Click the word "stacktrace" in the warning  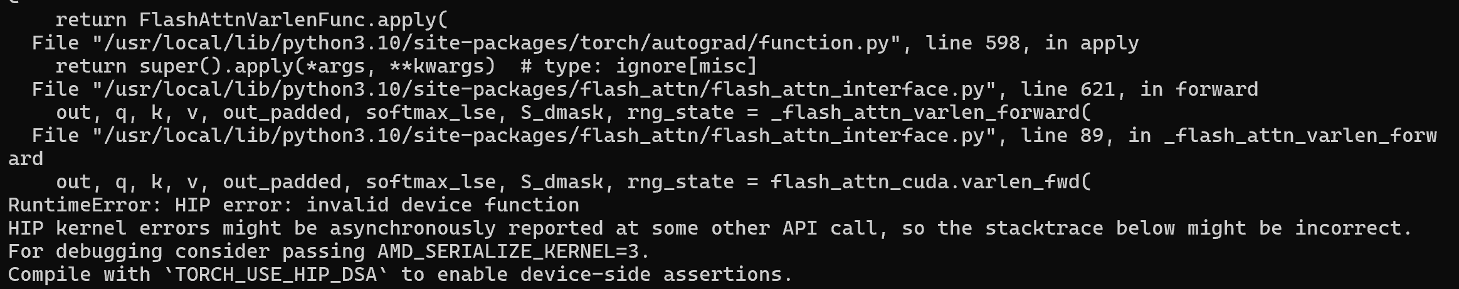click(1044, 228)
